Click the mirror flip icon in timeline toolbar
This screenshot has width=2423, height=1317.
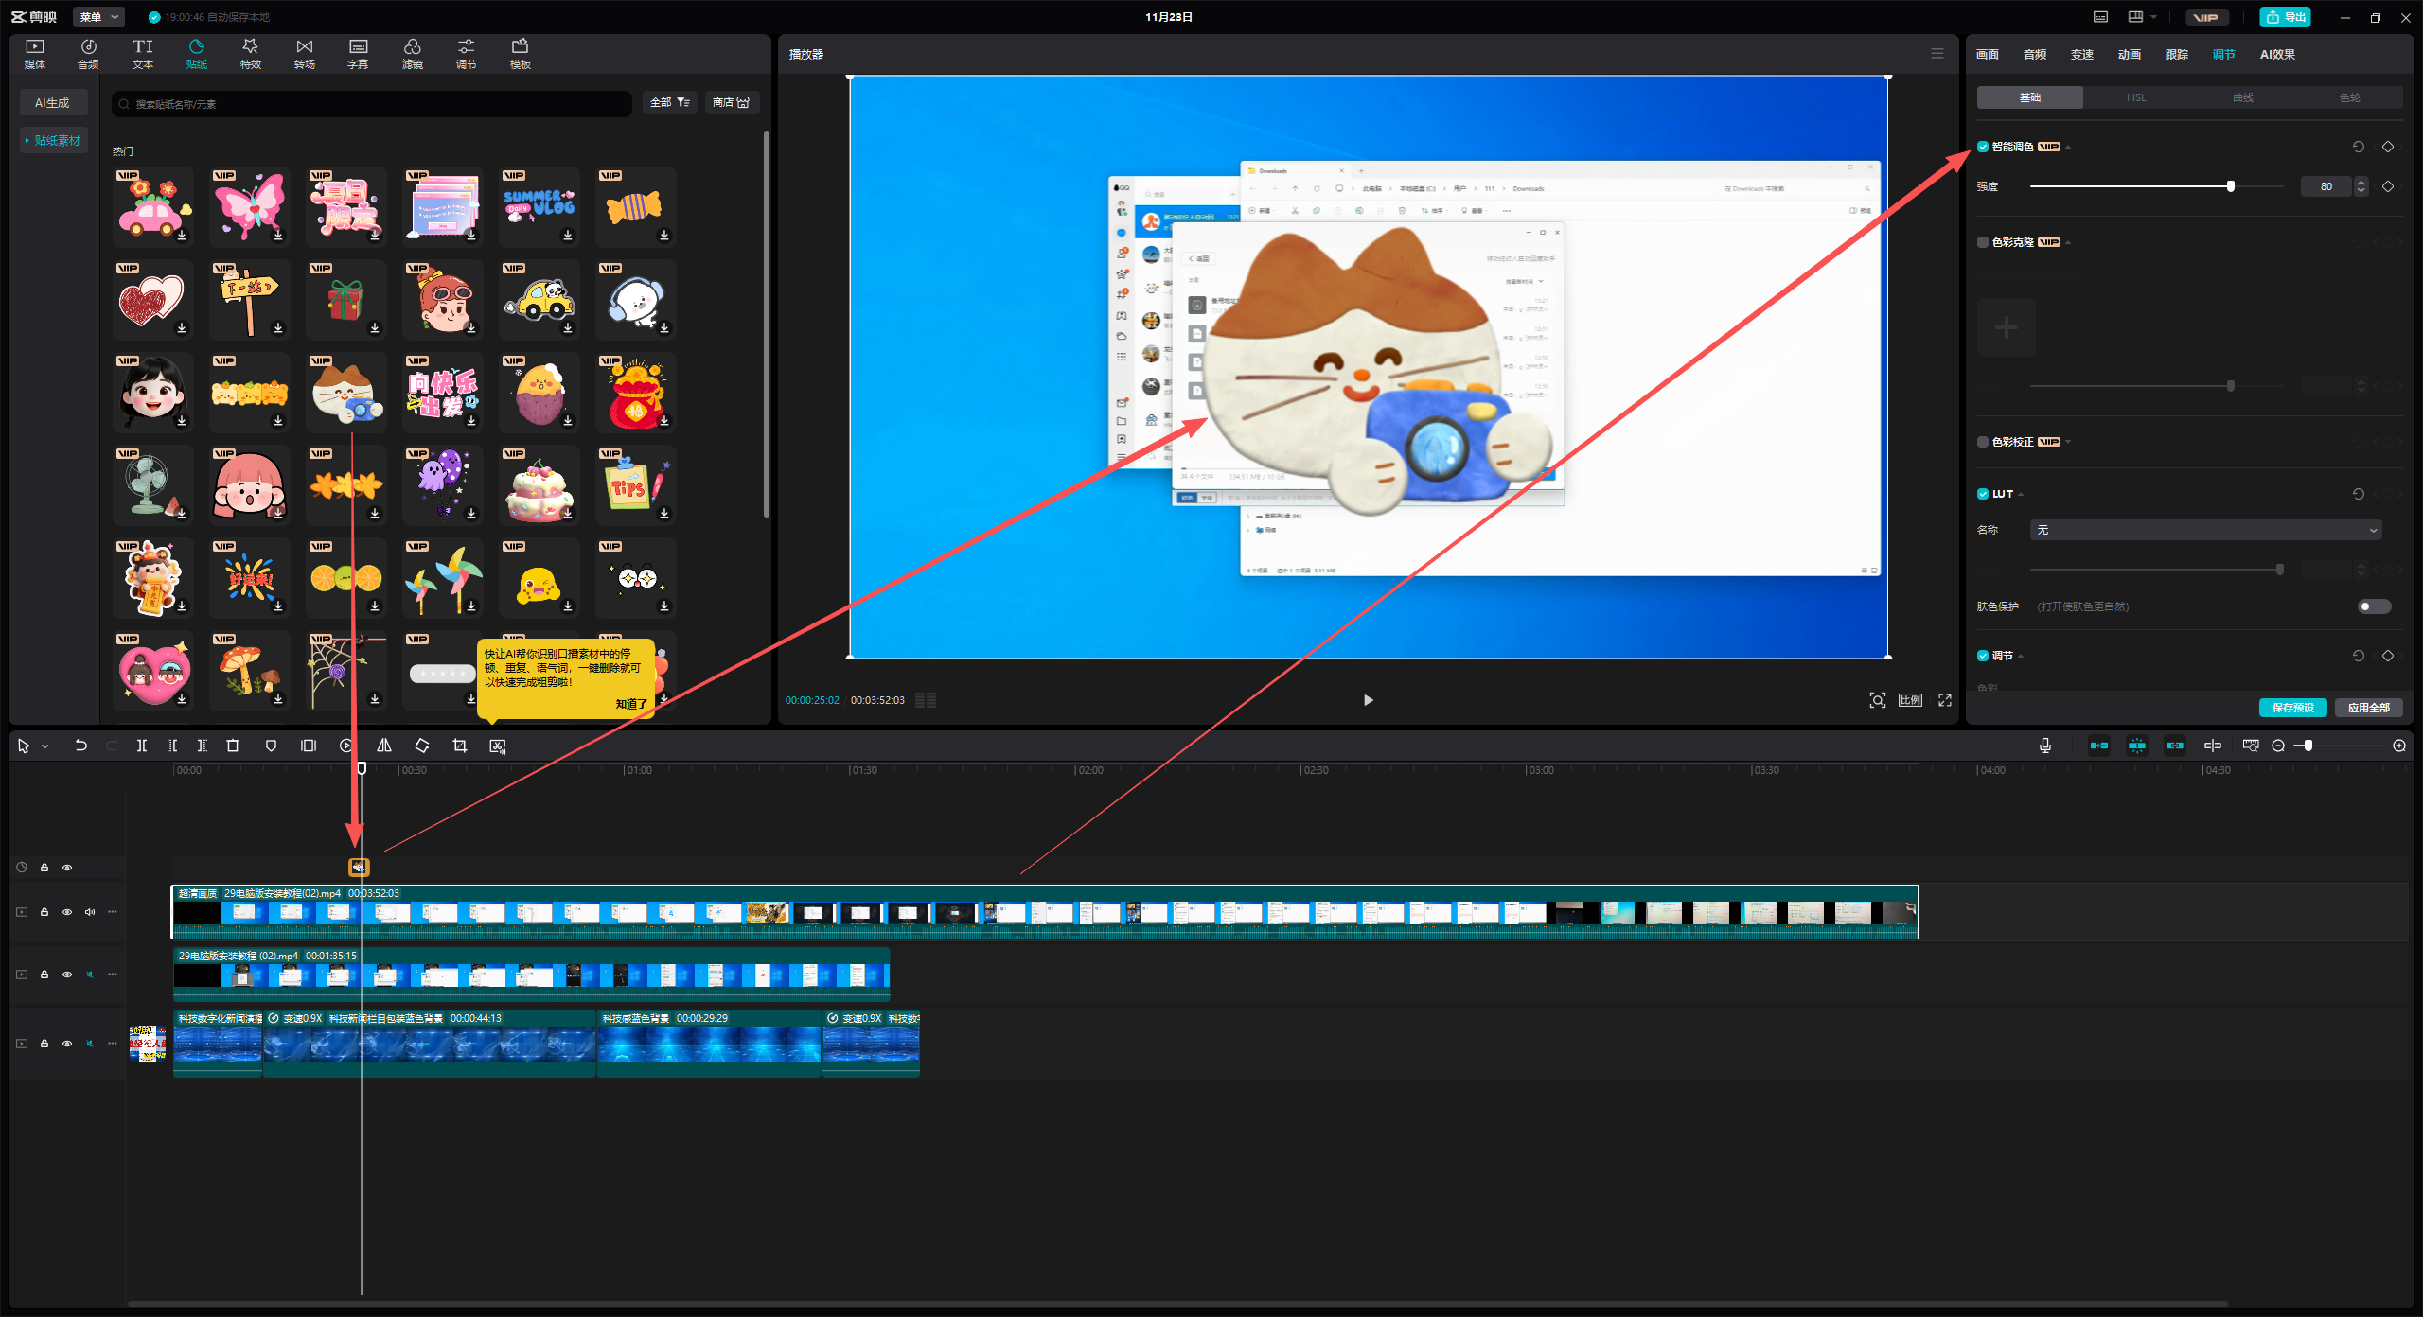coord(384,746)
